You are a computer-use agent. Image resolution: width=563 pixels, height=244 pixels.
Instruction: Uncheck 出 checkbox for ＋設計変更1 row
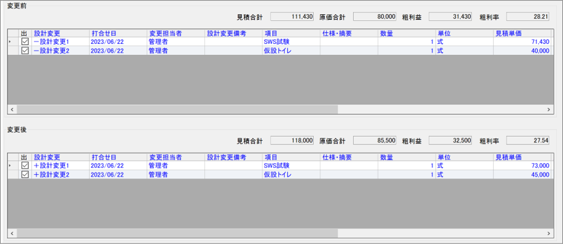click(25, 166)
